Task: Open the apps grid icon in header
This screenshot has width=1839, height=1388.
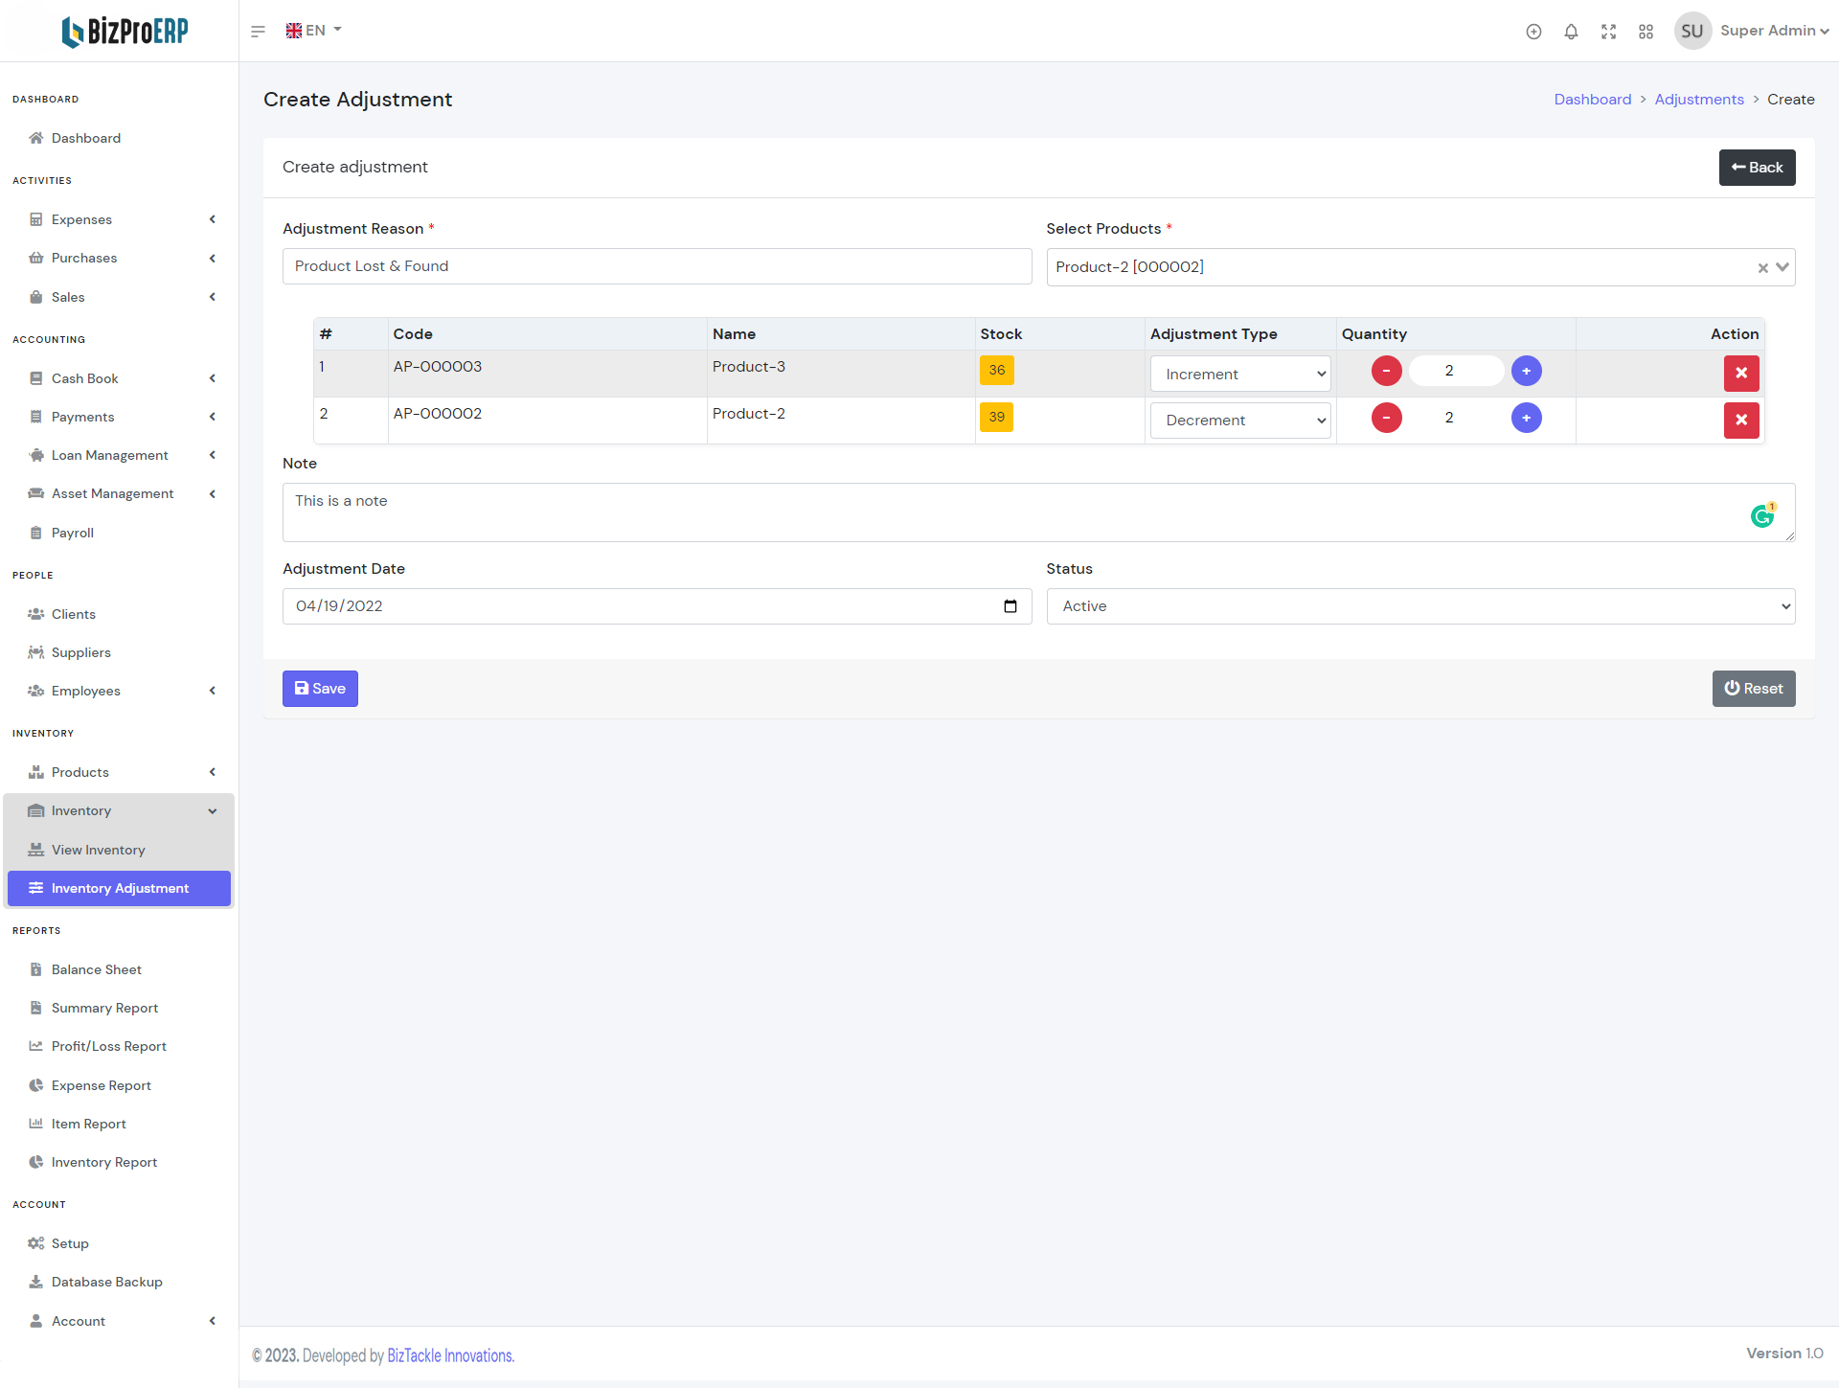Action: click(1646, 32)
